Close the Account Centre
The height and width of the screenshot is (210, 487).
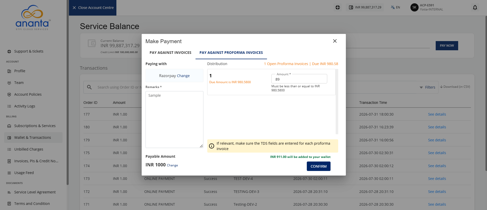[x=93, y=8]
